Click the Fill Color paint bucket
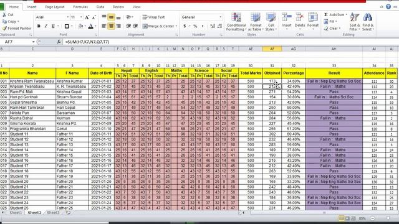This screenshot has height=224, width=399. tap(80, 26)
